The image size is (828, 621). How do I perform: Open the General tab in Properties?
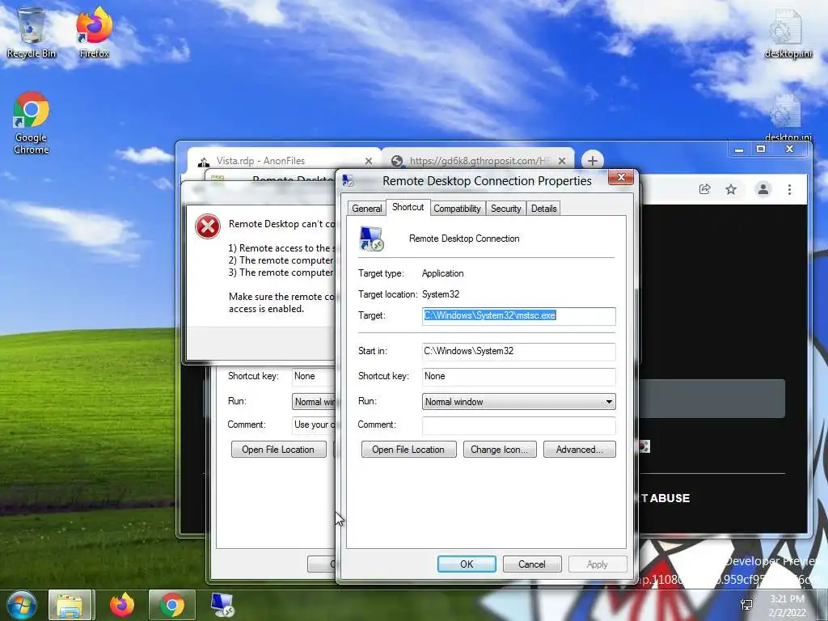[366, 209]
